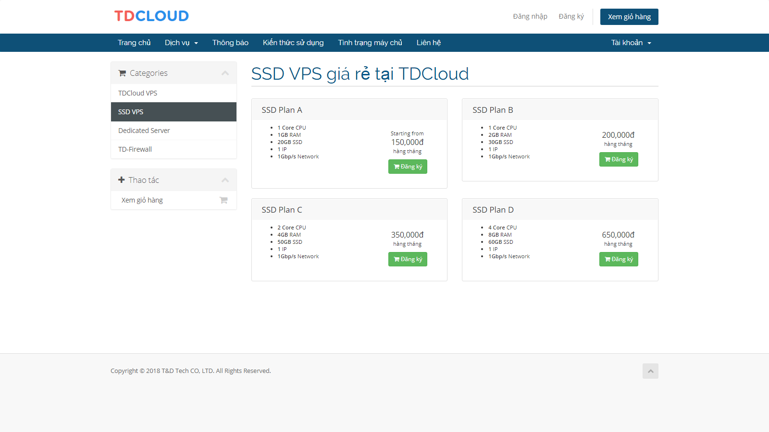Open Tình trạng máy chủ page
Screen dimensions: 769x432
tap(370, 43)
